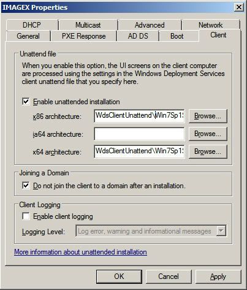Image resolution: width=247 pixels, height=290 pixels.
Task: Apply the client settings
Action: [x=218, y=277]
